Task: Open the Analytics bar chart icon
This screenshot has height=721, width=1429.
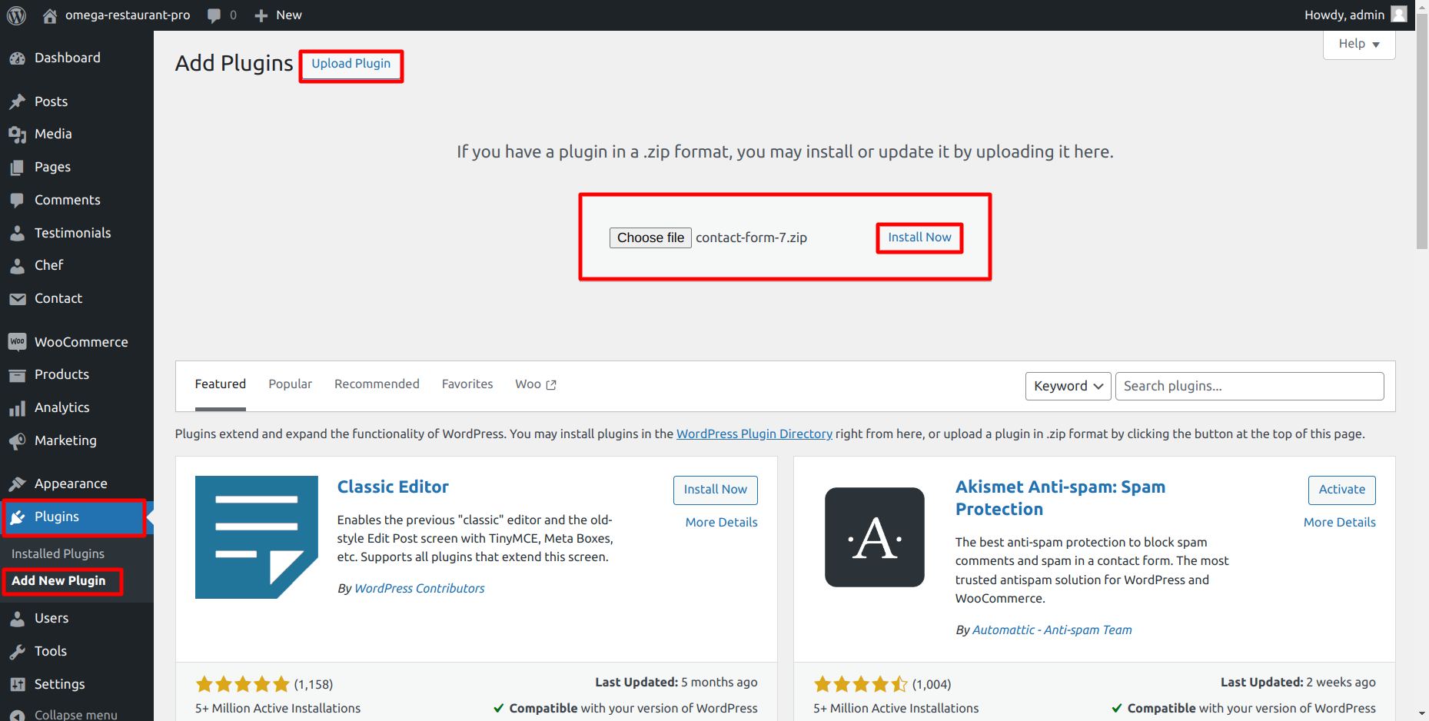Action: pos(17,408)
